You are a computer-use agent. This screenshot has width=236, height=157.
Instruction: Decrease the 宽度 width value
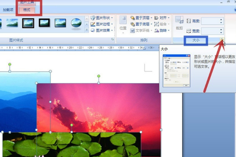click(x=221, y=33)
